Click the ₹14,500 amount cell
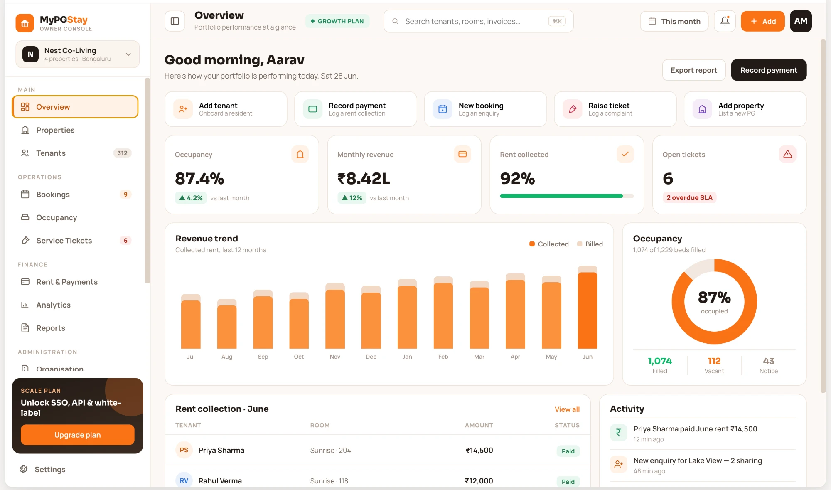 (x=479, y=450)
